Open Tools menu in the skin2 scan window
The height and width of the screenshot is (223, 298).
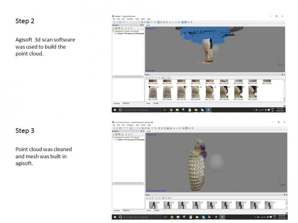[137, 125]
